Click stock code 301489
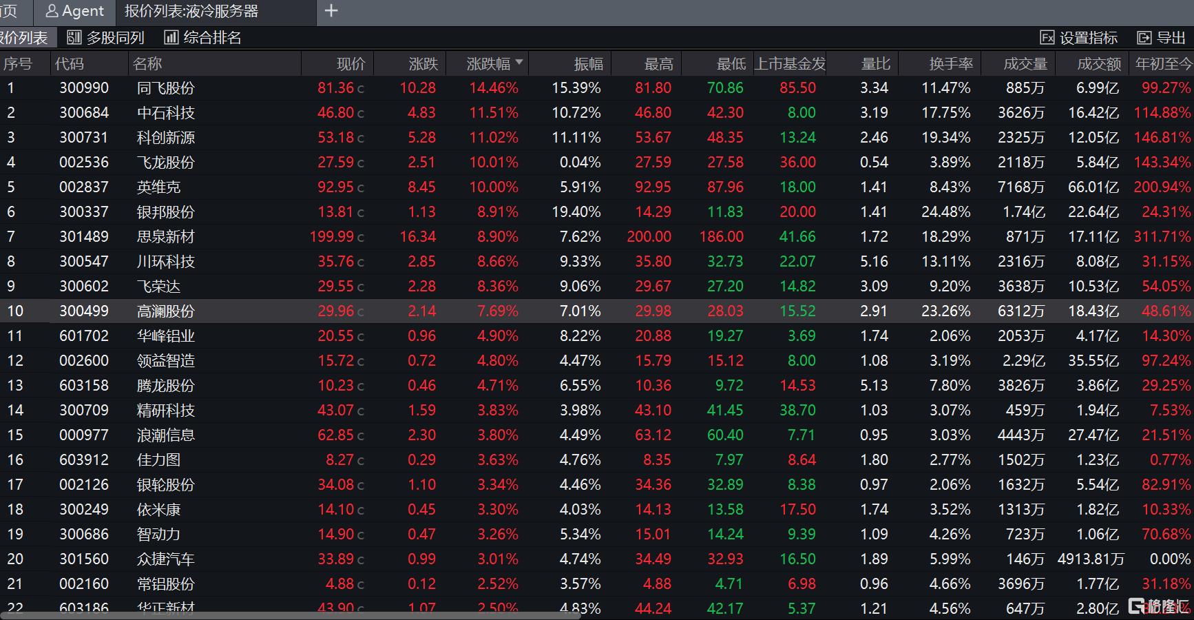The image size is (1194, 620). 84,237
